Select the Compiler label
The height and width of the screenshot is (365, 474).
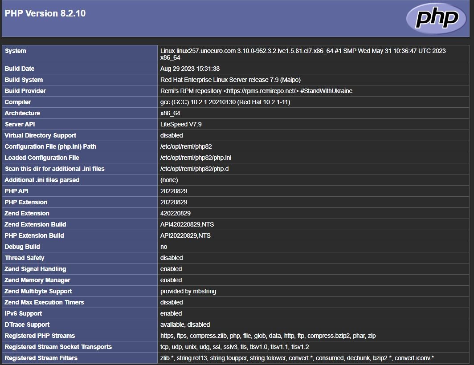coord(18,102)
